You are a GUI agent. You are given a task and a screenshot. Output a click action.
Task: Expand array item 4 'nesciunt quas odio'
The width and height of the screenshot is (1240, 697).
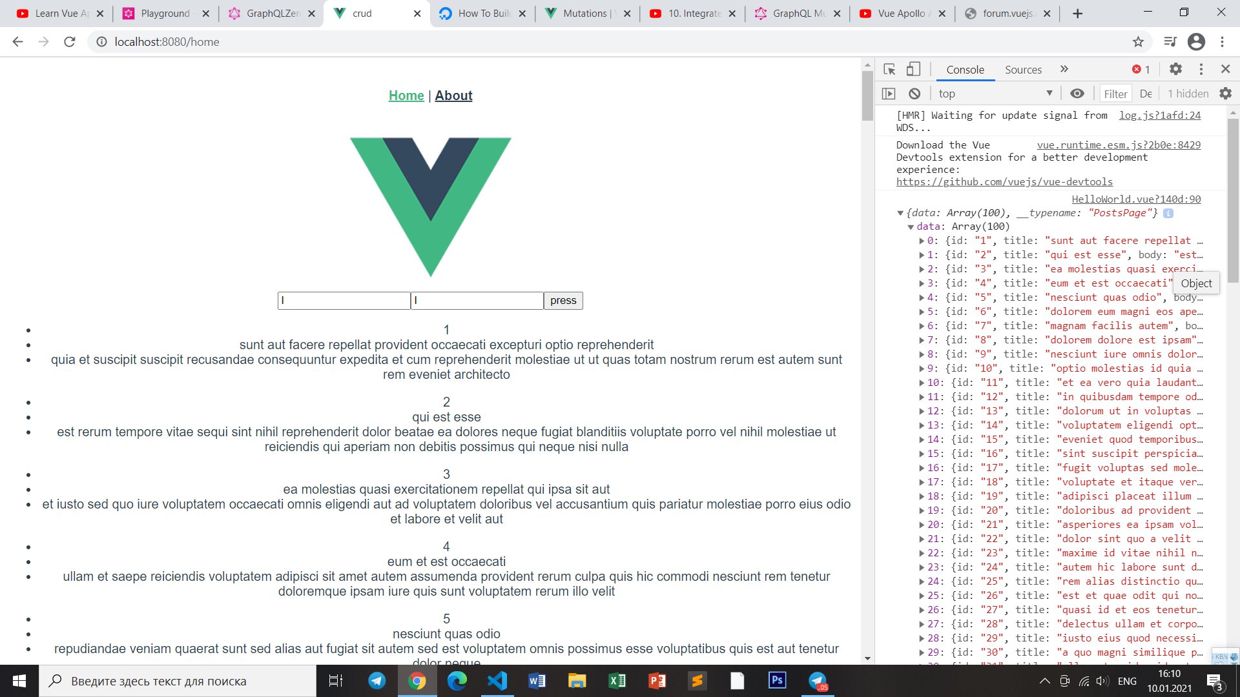click(922, 298)
